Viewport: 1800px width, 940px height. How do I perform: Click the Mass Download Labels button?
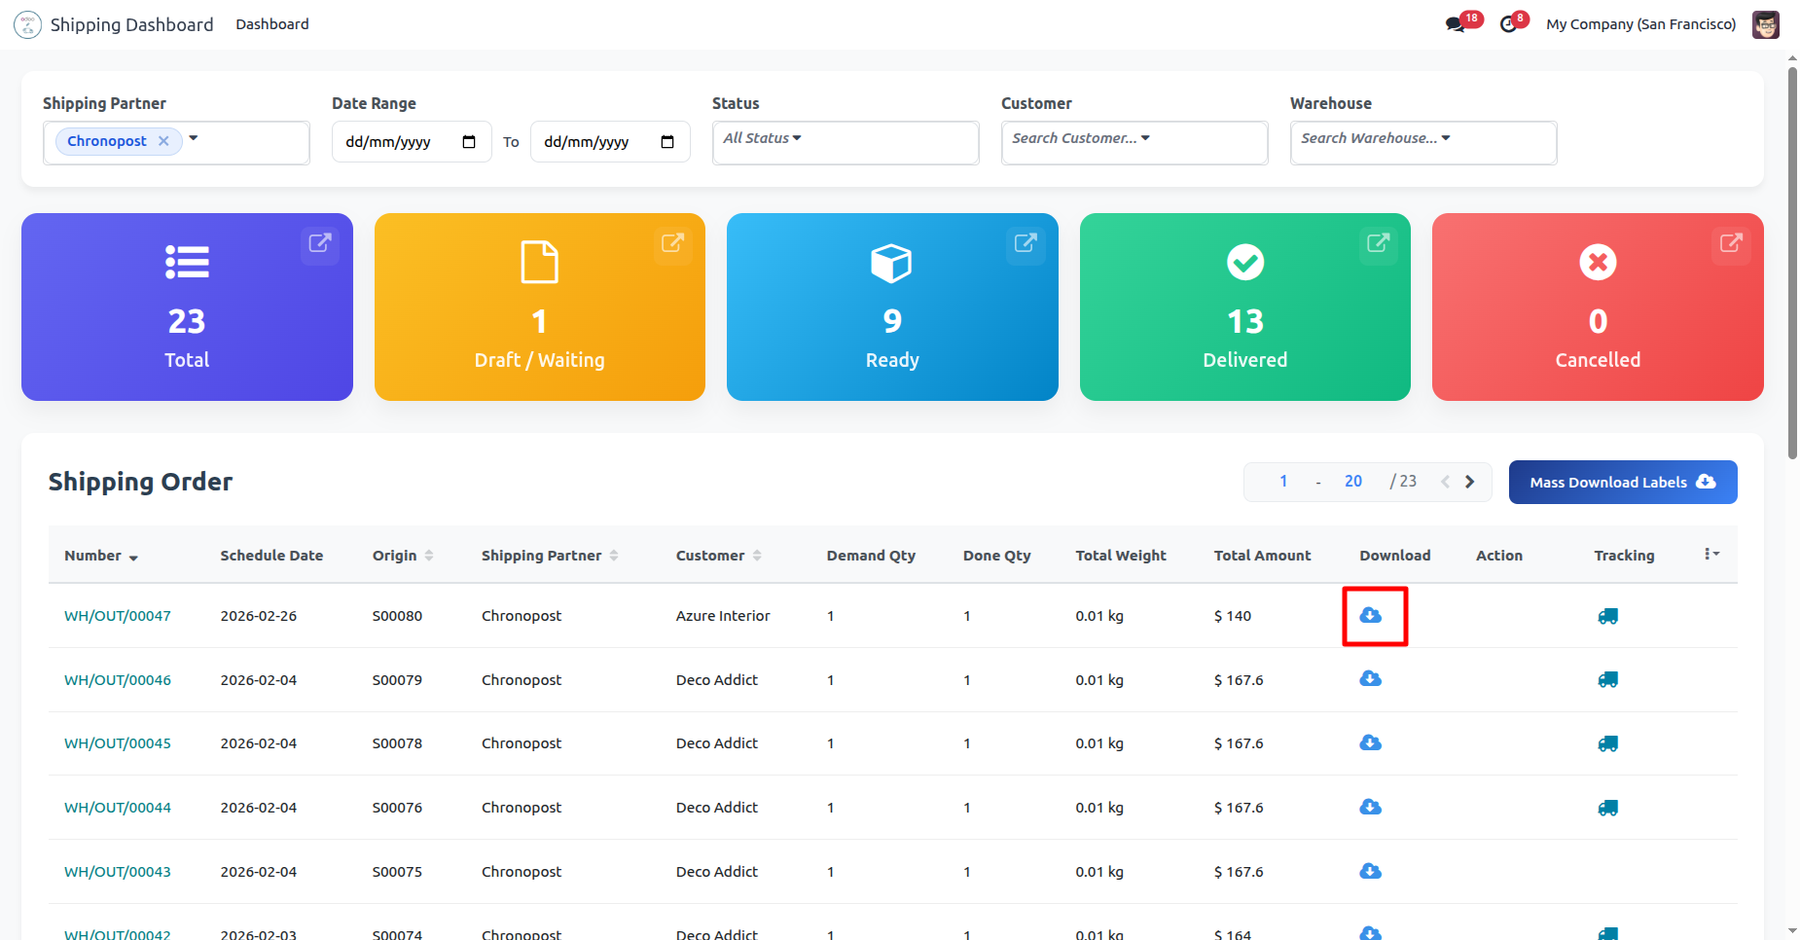pyautogui.click(x=1622, y=482)
